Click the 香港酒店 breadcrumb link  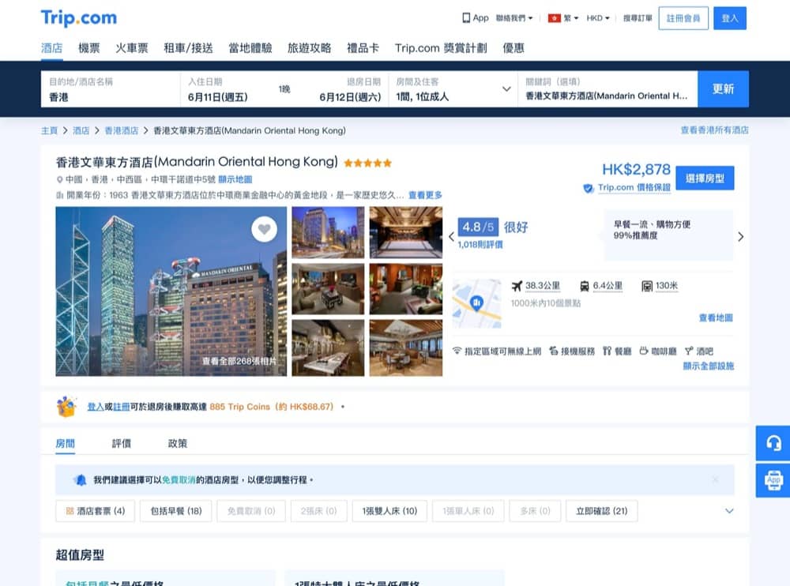[121, 130]
